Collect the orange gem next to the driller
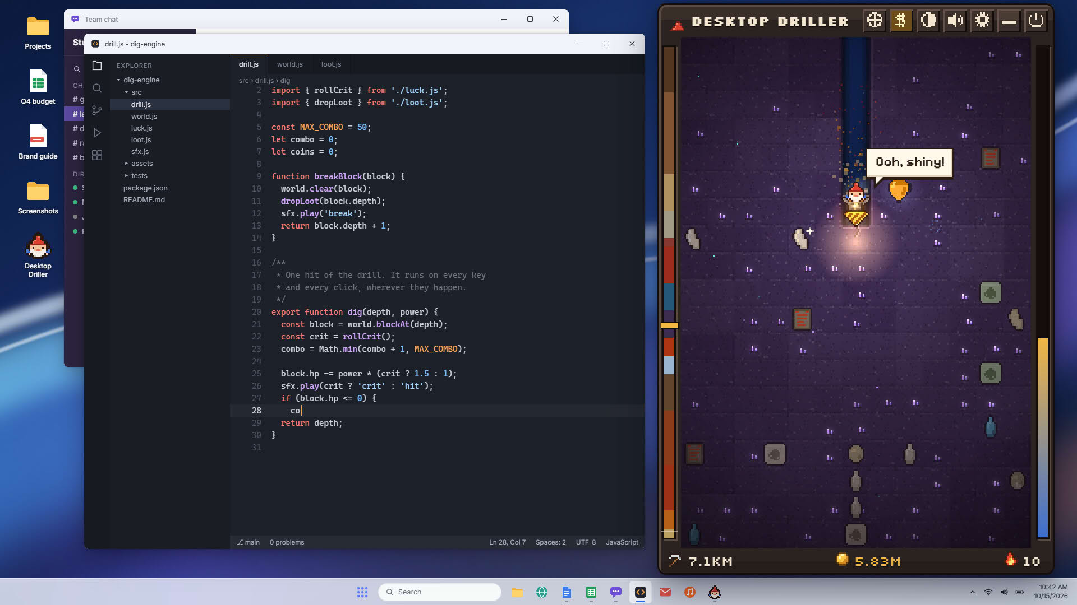Image resolution: width=1077 pixels, height=605 pixels. pos(899,189)
